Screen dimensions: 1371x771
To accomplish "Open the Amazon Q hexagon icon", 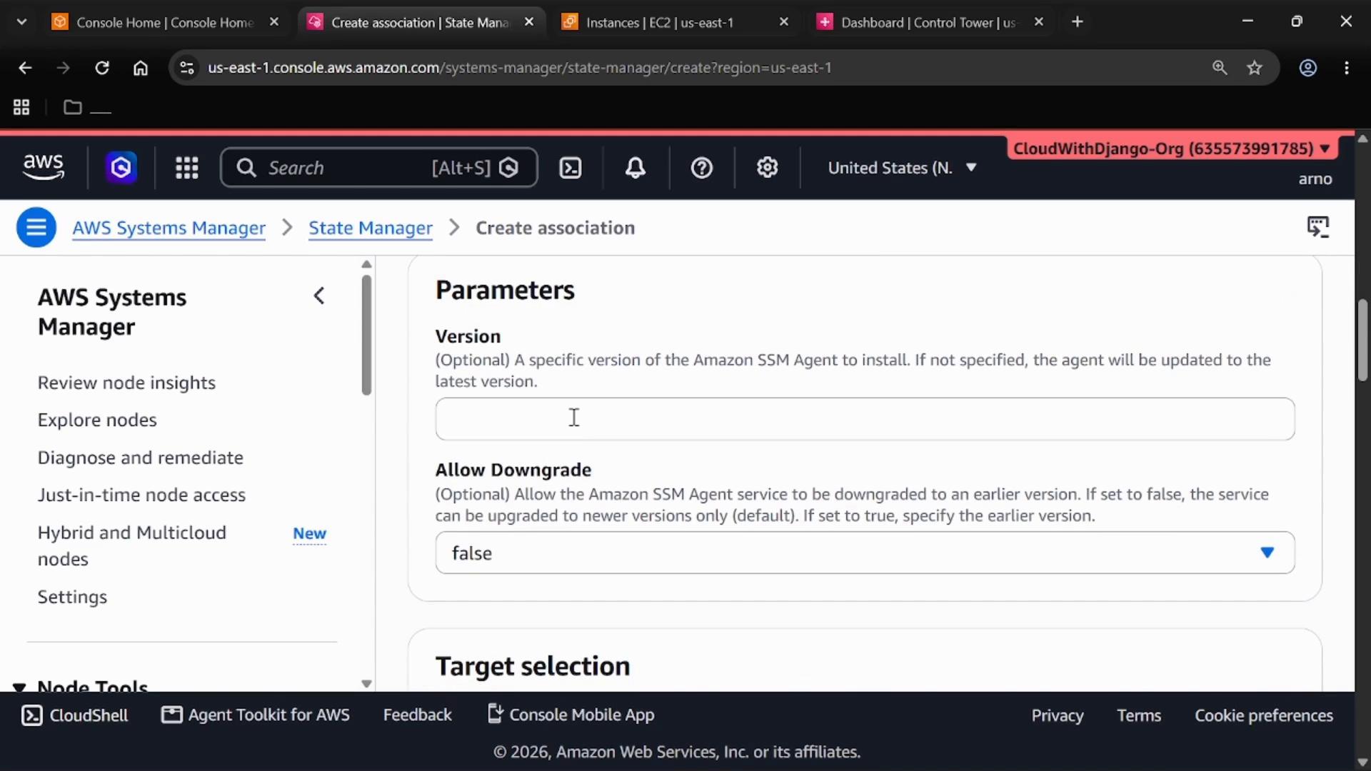I will (121, 168).
